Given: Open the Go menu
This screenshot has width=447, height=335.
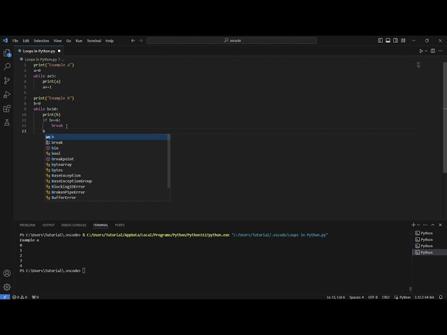Looking at the screenshot, I should [x=68, y=40].
